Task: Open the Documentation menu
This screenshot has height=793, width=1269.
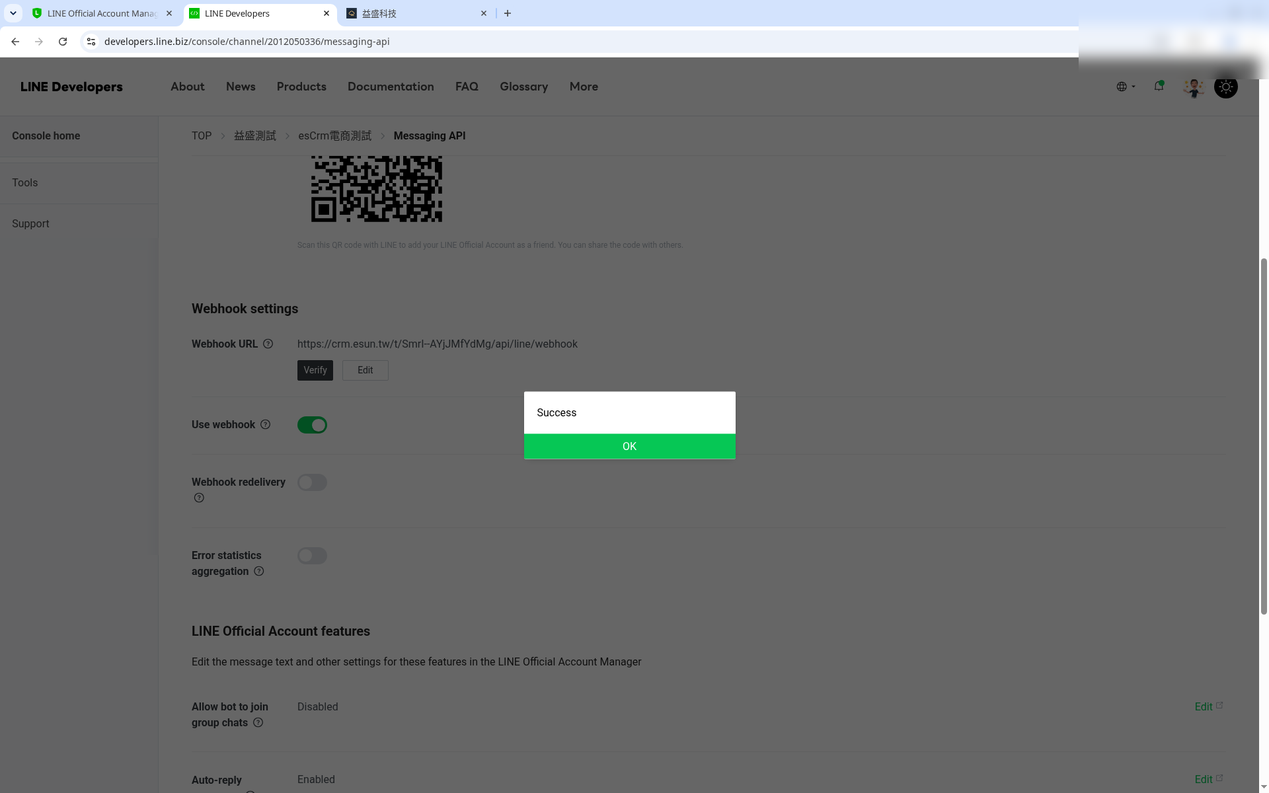Action: (x=391, y=87)
